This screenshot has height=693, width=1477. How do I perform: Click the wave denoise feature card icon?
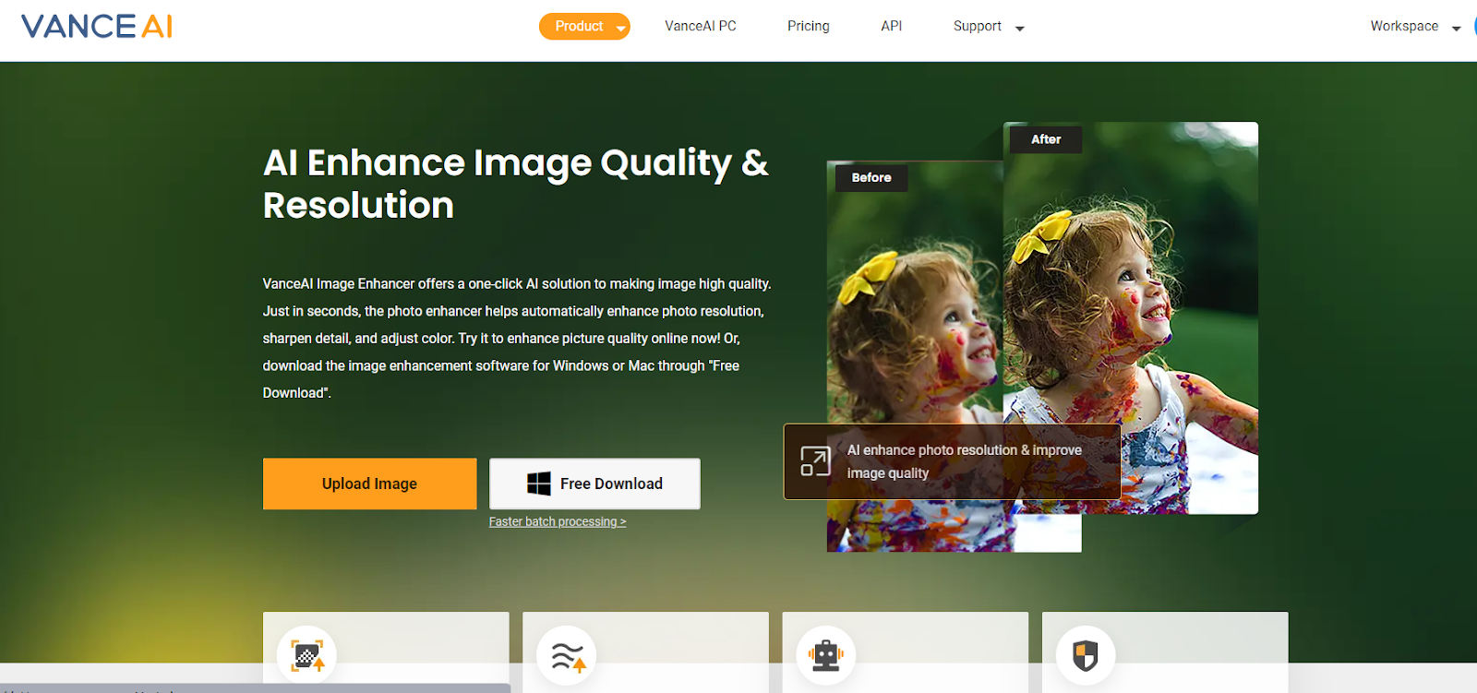click(x=567, y=655)
